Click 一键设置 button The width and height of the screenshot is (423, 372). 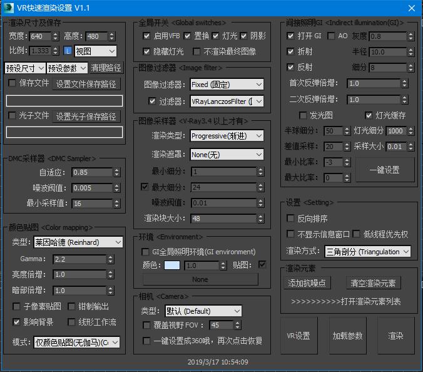[x=385, y=170]
